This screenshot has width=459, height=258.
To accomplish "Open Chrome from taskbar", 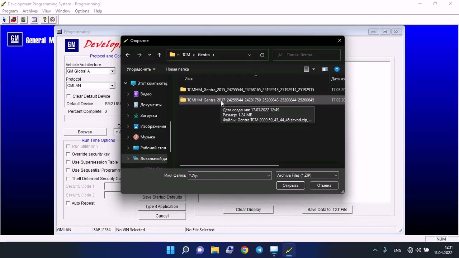I will click(245, 250).
